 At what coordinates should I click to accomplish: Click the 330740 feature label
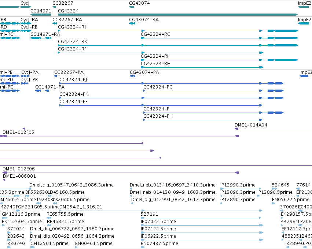point(16,244)
